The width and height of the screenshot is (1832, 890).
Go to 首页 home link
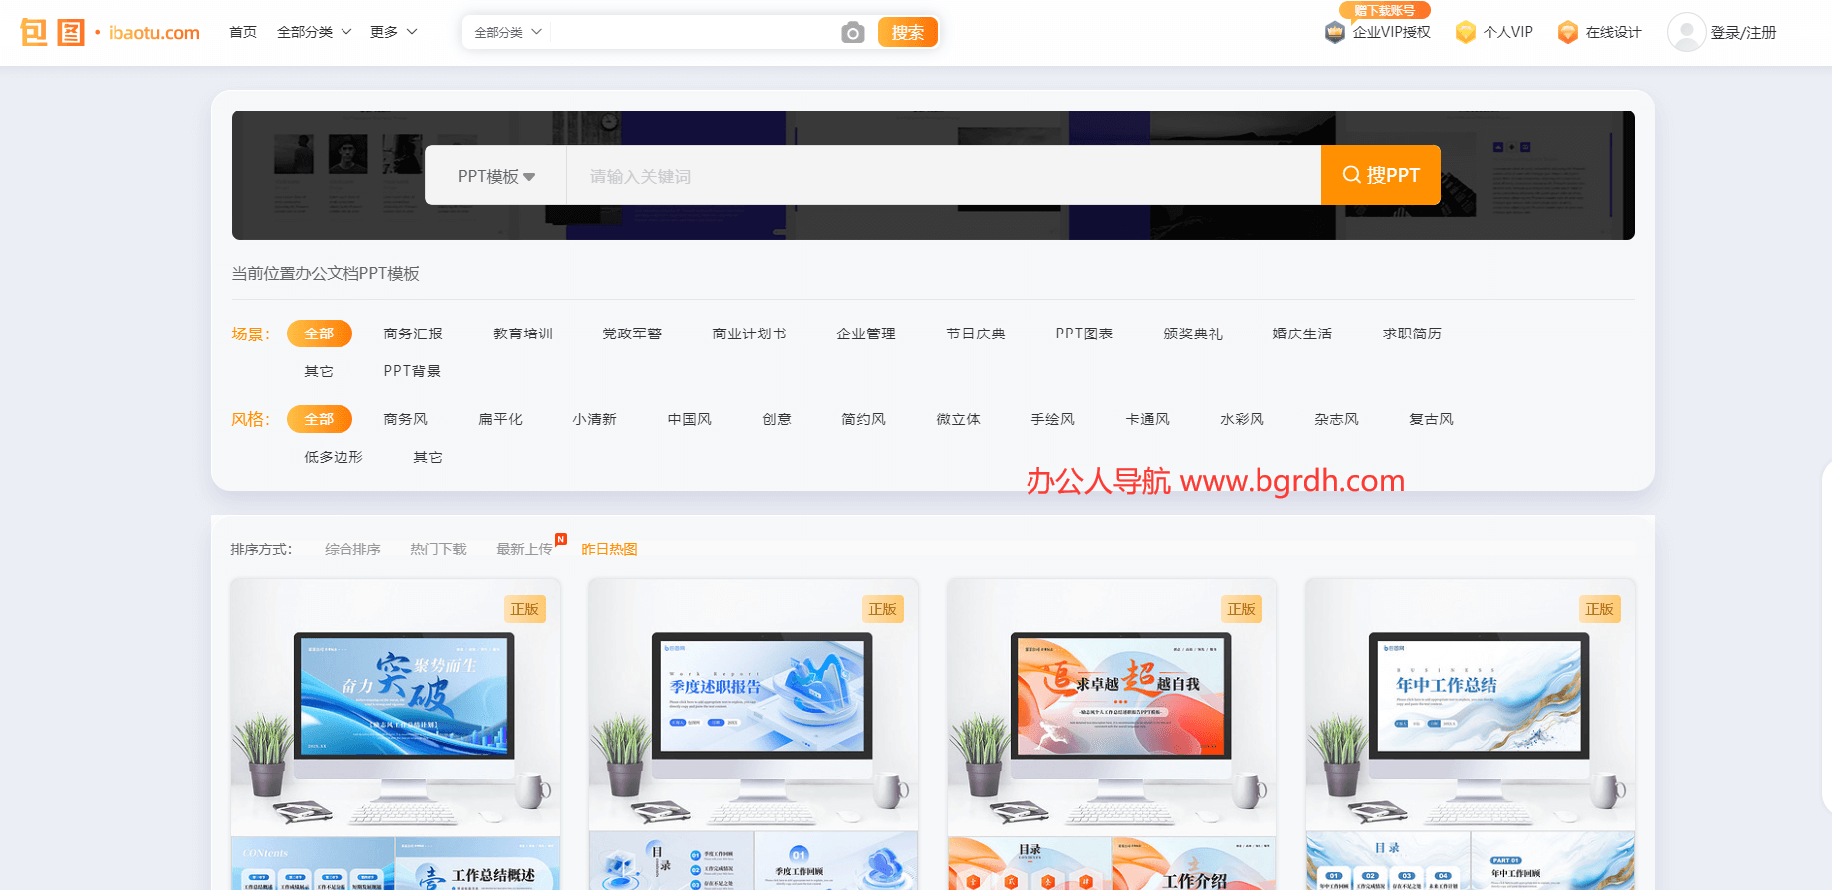242,32
